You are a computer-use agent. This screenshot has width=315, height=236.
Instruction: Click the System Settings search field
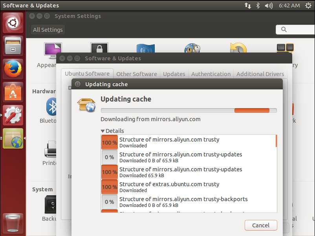295,29
